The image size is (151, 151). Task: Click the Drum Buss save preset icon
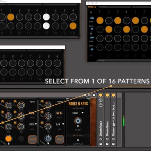click(107, 144)
